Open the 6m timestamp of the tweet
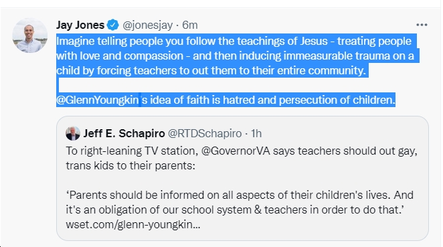 pyautogui.click(x=189, y=25)
